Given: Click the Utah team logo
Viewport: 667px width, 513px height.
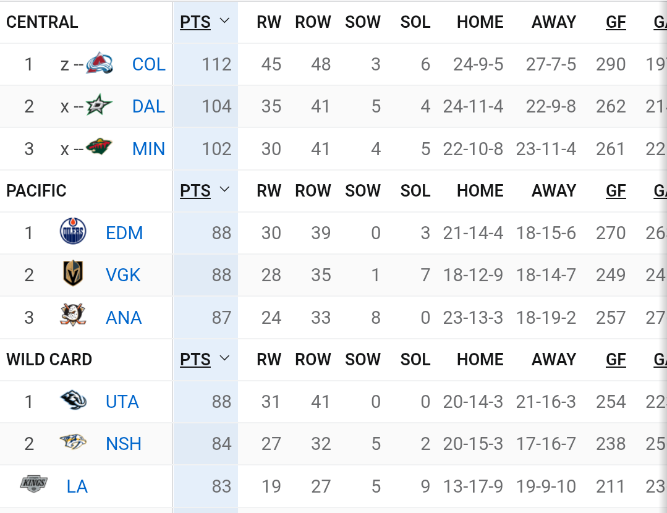Looking at the screenshot, I should click(73, 401).
